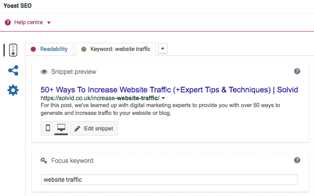The image size is (314, 196).
Task: Click the keyword score indicator dot
Action: [x=84, y=49]
